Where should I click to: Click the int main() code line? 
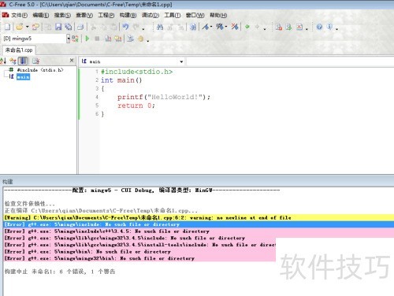pyautogui.click(x=121, y=80)
